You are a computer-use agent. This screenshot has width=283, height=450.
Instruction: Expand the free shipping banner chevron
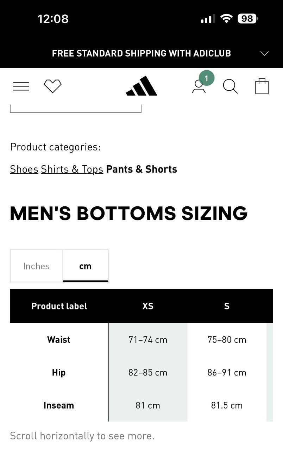pyautogui.click(x=264, y=53)
